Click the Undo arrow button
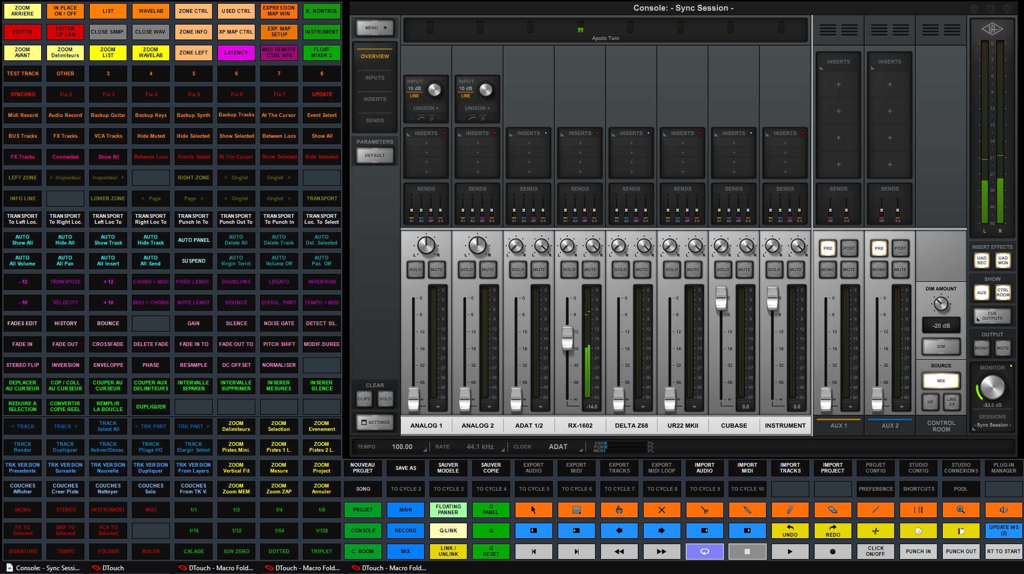The height and width of the screenshot is (574, 1024). (790, 531)
